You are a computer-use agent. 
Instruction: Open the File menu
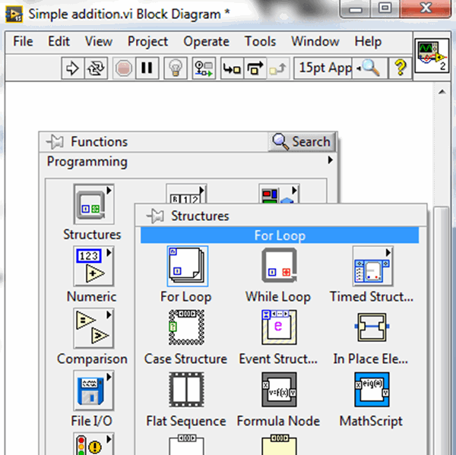(23, 41)
